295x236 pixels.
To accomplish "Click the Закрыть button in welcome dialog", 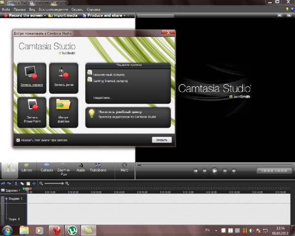I will (x=162, y=140).
